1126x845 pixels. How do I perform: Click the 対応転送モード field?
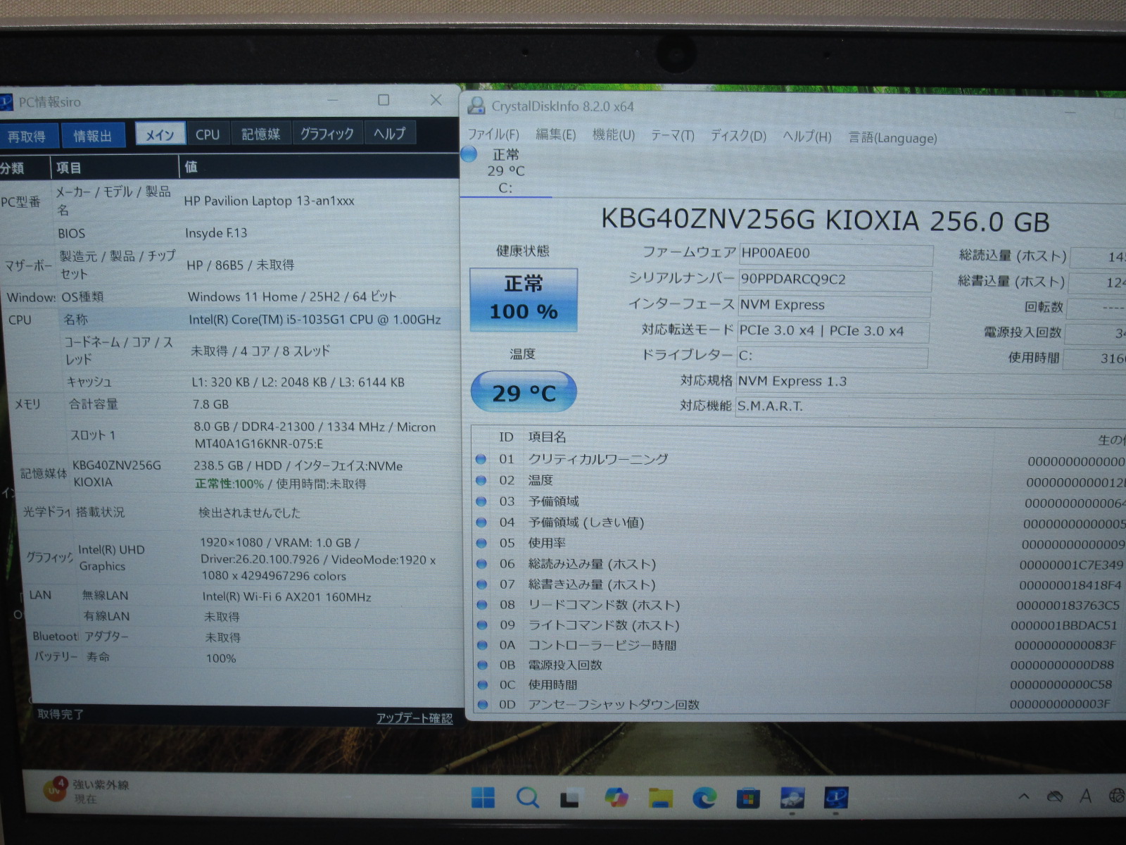click(x=833, y=332)
